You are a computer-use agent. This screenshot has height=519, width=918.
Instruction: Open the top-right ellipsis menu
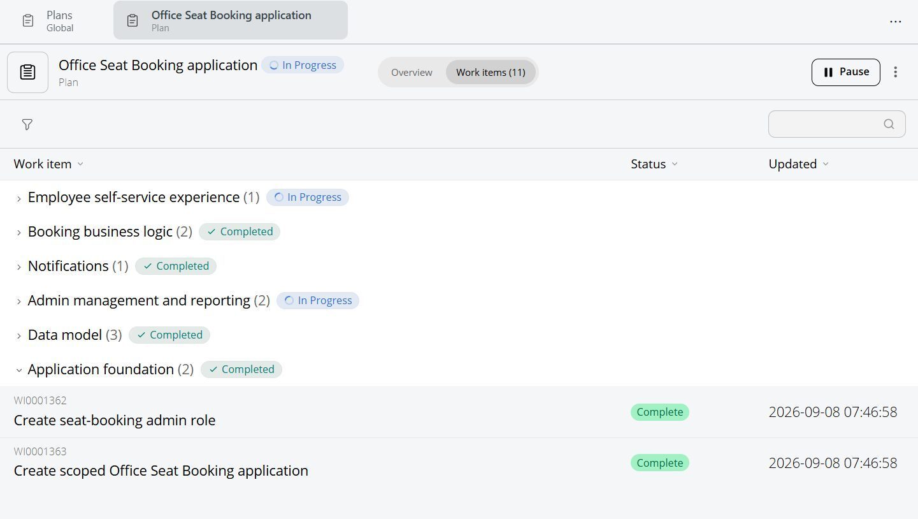895,22
